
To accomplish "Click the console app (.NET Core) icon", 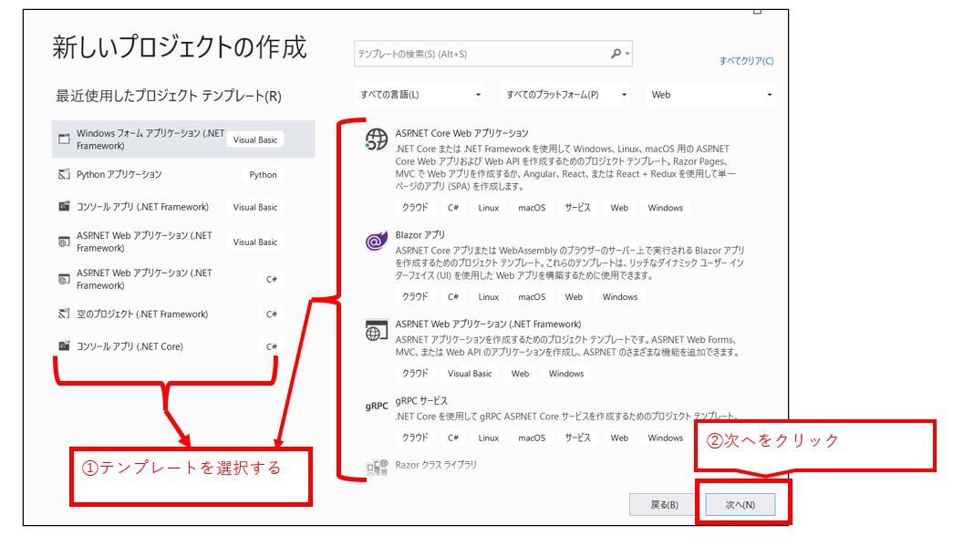I will 64,346.
